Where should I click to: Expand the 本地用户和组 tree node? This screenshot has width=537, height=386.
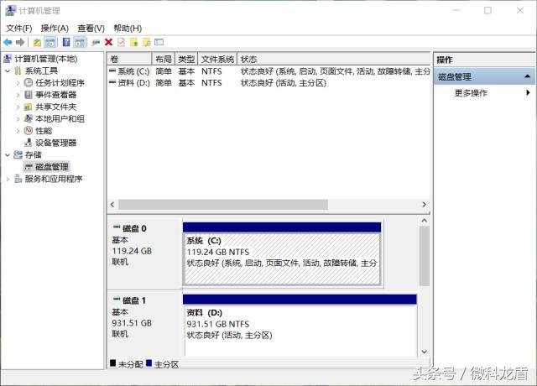click(x=18, y=119)
